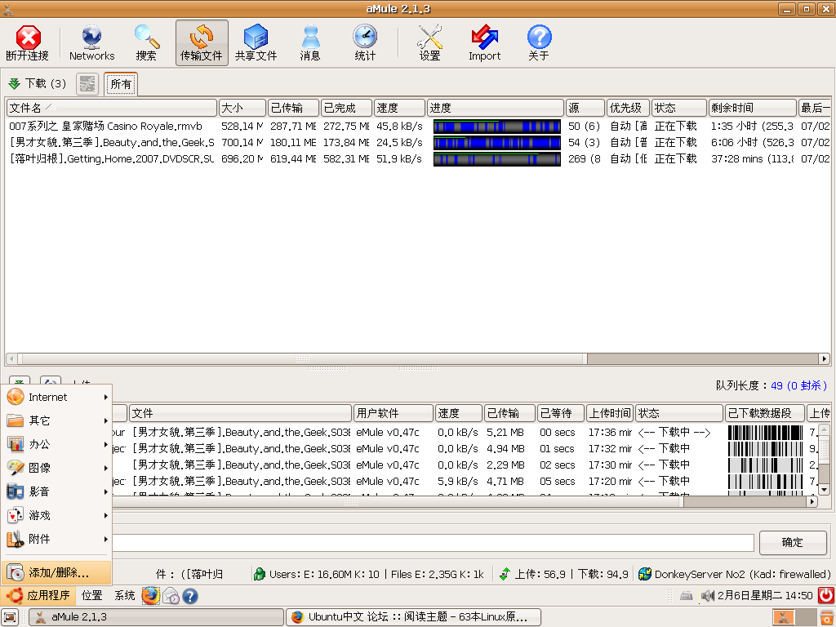This screenshot has width=836, height=627.
Task: Expand the 附件 accessories submenu
Action: 56,539
